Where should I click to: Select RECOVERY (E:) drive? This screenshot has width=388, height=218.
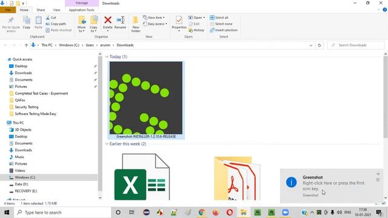(25, 191)
